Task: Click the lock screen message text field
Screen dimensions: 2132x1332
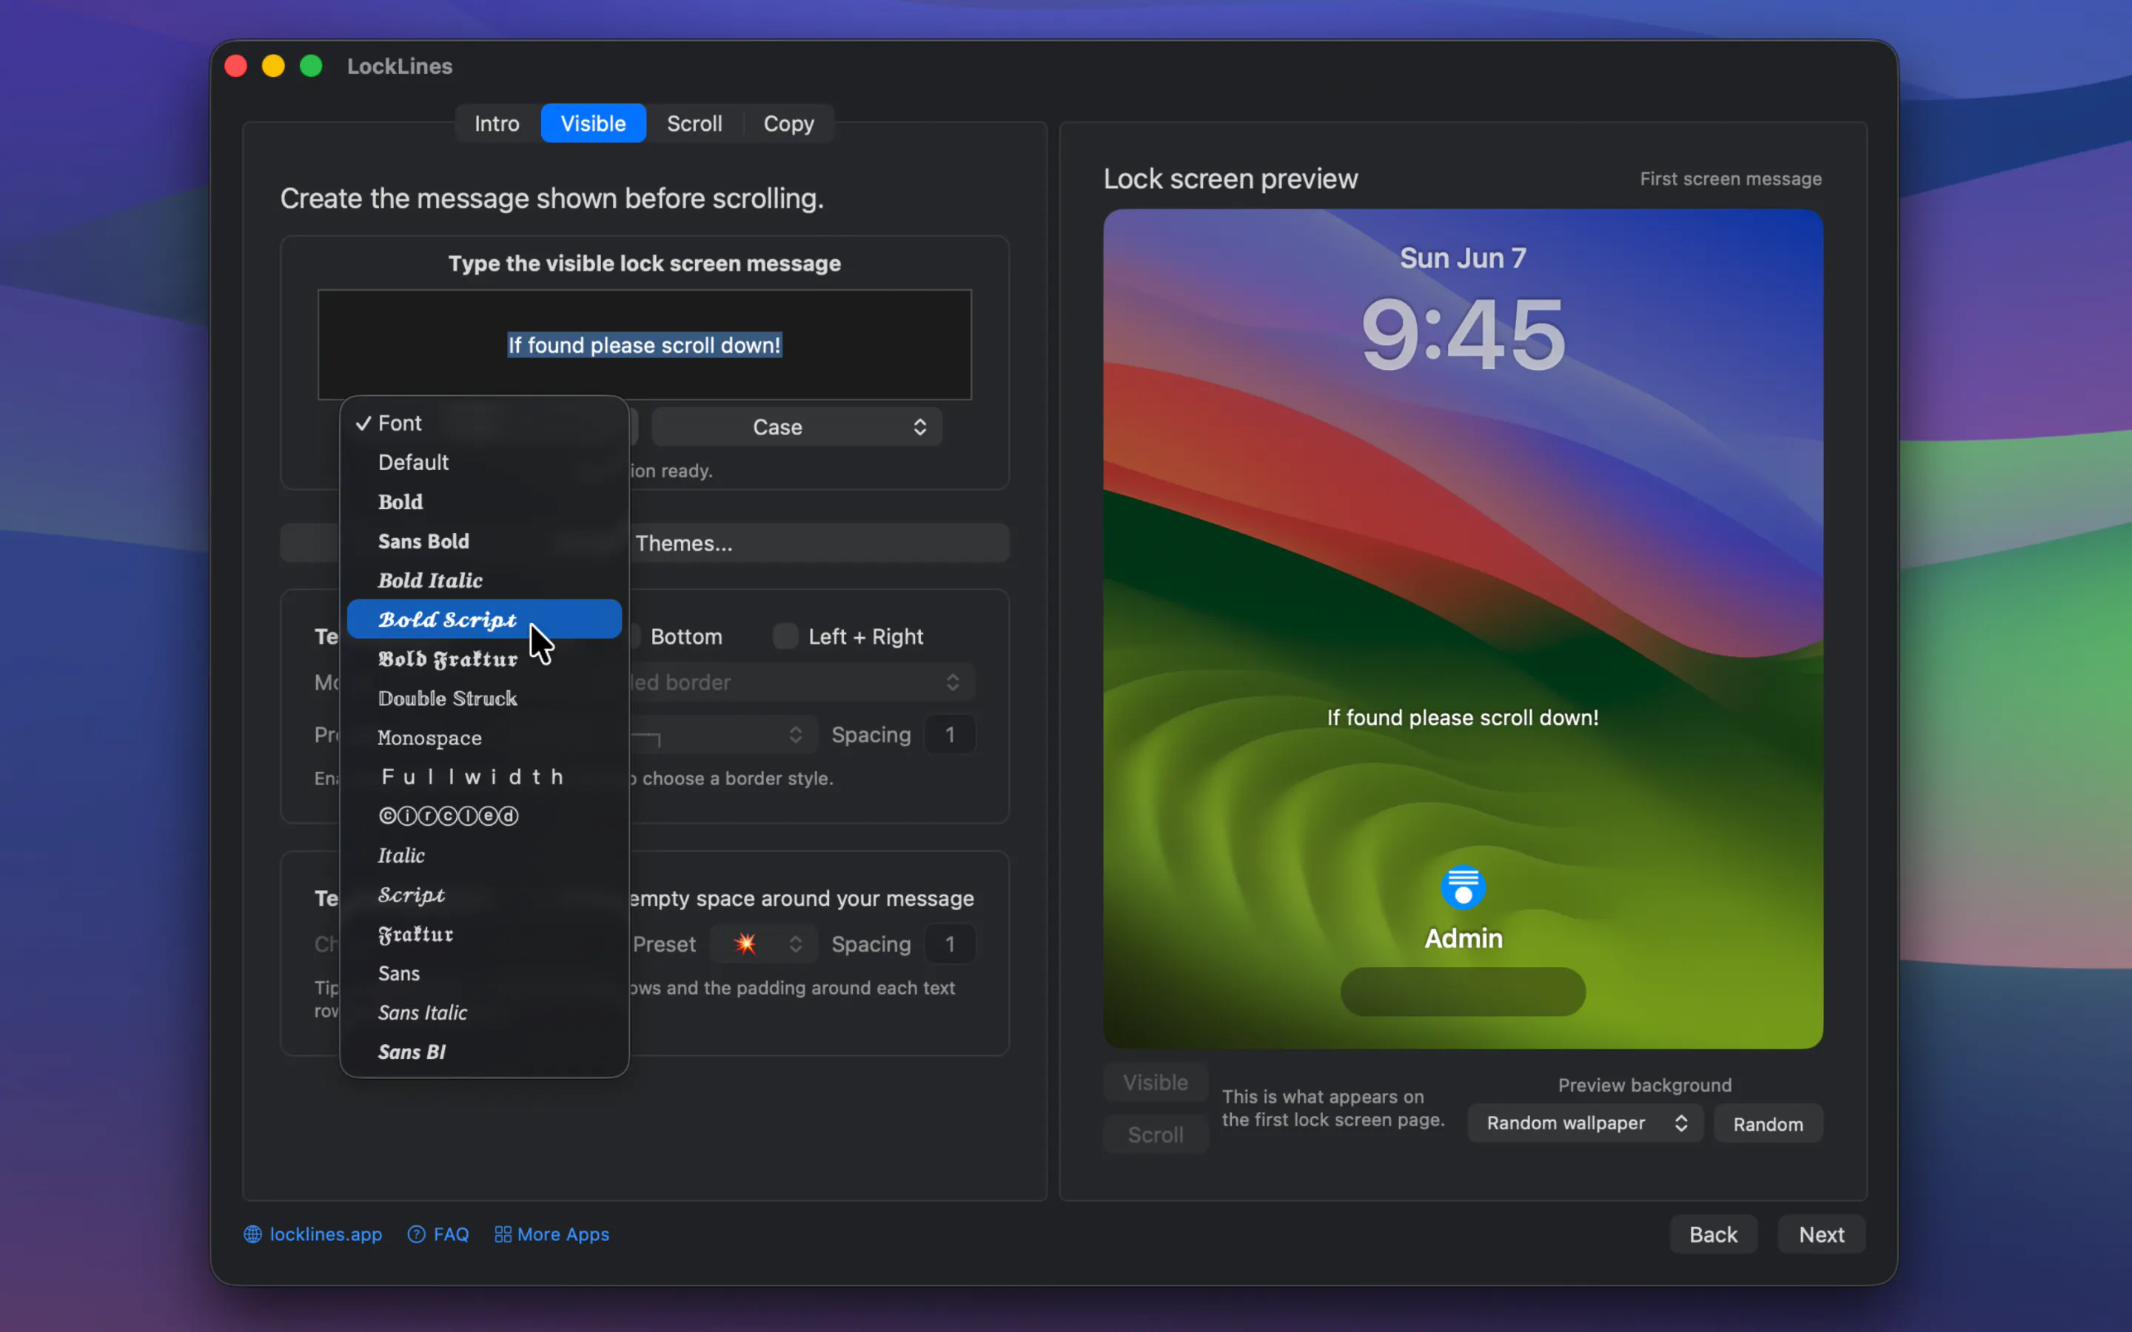Action: pos(645,344)
